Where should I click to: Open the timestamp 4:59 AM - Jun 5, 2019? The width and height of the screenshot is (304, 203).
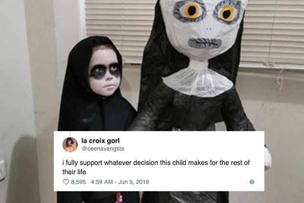(x=120, y=182)
